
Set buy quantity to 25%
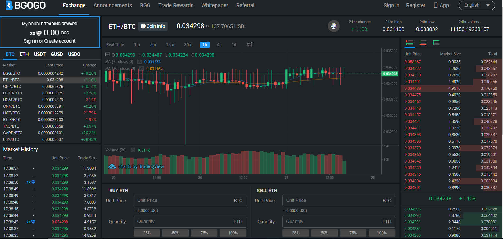[147, 233]
